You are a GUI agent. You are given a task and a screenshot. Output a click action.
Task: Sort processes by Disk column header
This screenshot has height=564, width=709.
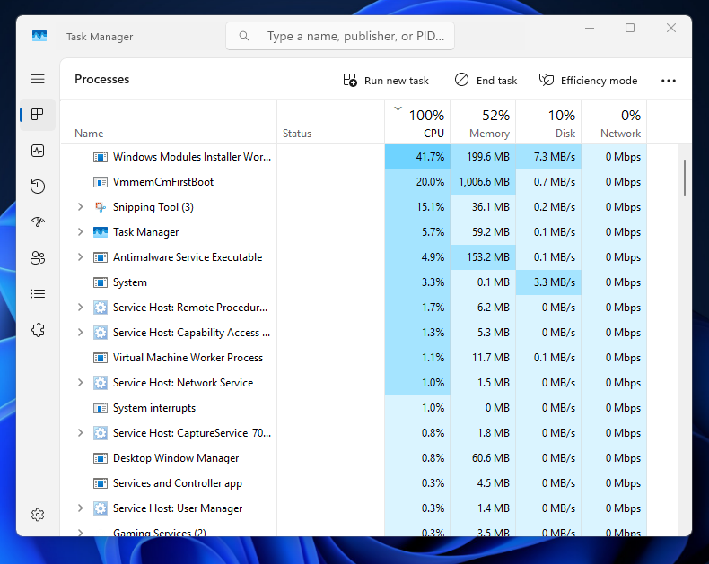548,123
